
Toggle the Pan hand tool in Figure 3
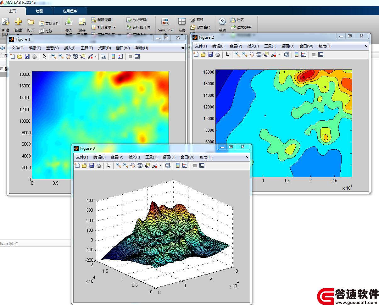pos(133,165)
